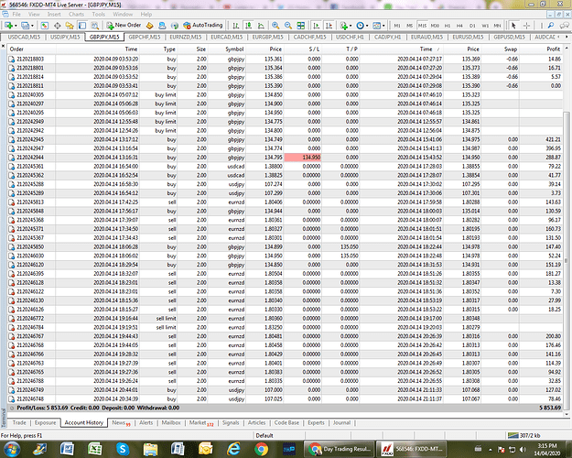Viewport: 572px width, 458px height.
Task: Expand the Periods dropdown arrow
Action: [x=367, y=26]
